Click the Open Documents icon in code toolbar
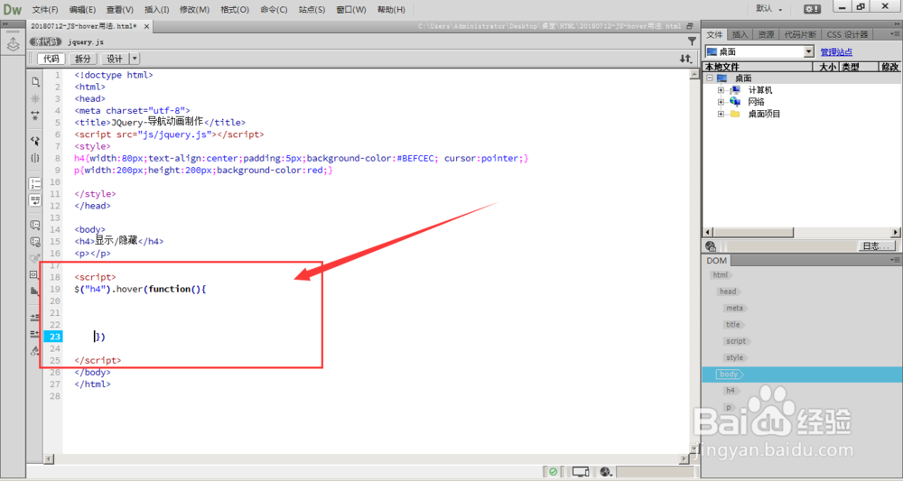Viewport: 903px width, 481px height. coord(35,81)
